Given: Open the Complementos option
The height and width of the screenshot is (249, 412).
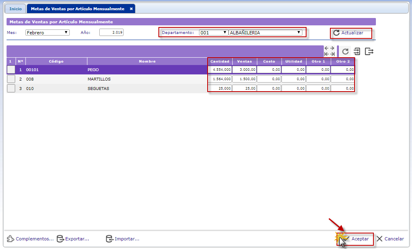Looking at the screenshot, I should (30, 239).
